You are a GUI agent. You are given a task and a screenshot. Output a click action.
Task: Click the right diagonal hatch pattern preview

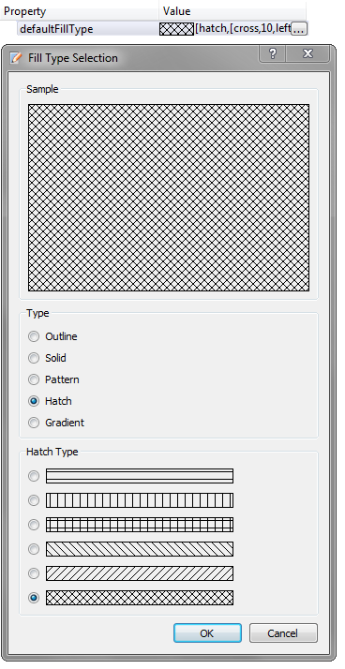pos(139,573)
